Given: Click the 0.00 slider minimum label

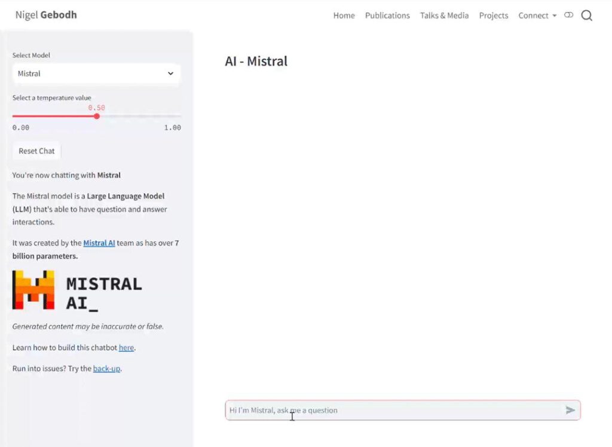Looking at the screenshot, I should tap(21, 128).
